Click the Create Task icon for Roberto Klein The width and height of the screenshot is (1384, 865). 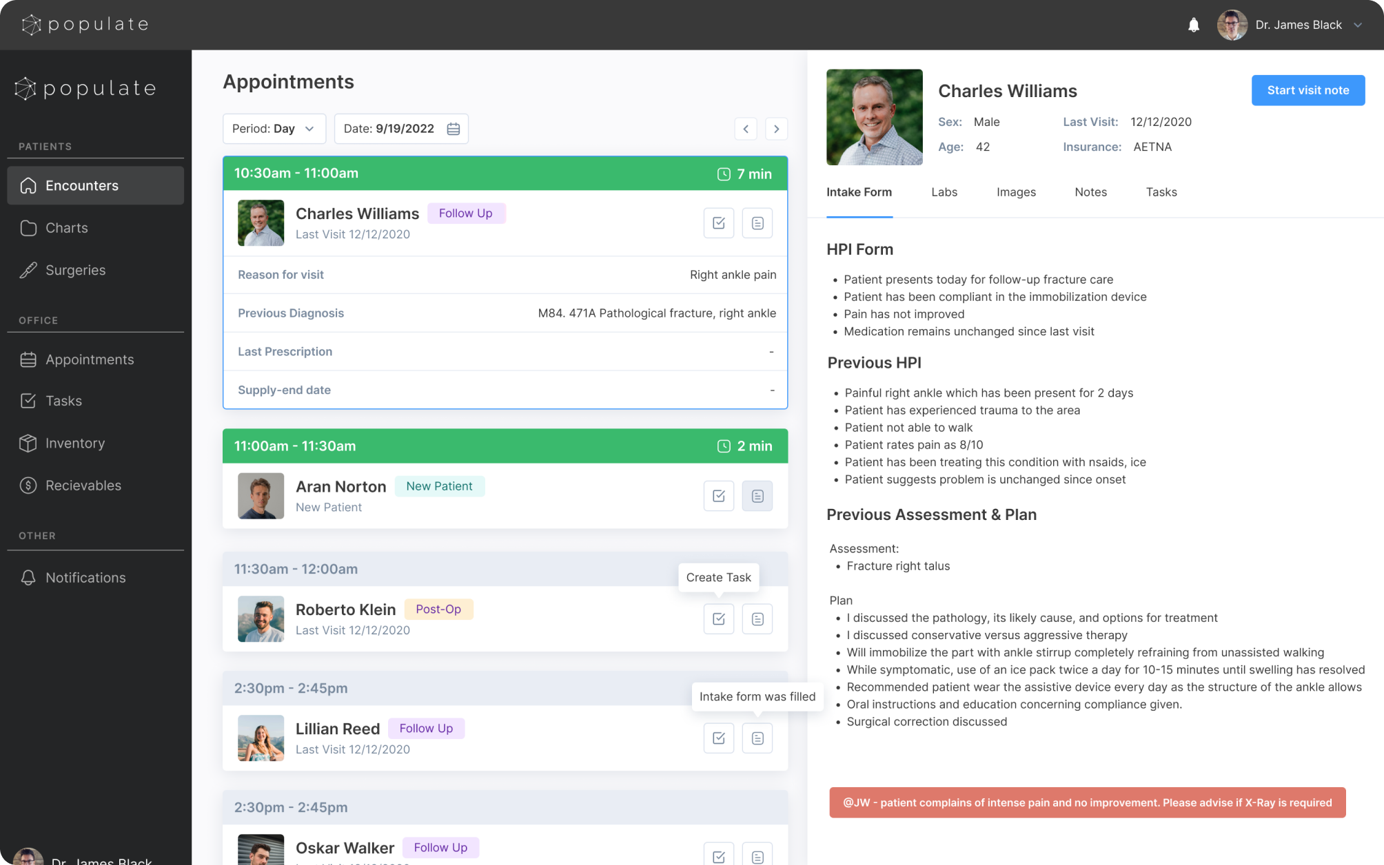coord(718,618)
